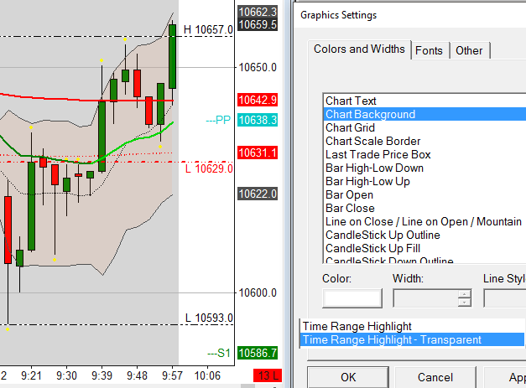526x388 pixels.
Task: Choose Time Range Highlight option
Action: click(x=412, y=326)
